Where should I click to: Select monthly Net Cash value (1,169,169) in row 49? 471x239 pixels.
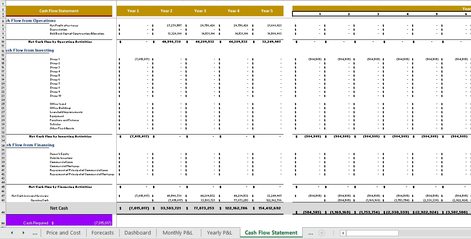coord(340,212)
